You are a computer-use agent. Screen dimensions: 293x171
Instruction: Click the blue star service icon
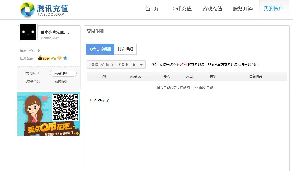tap(65, 58)
